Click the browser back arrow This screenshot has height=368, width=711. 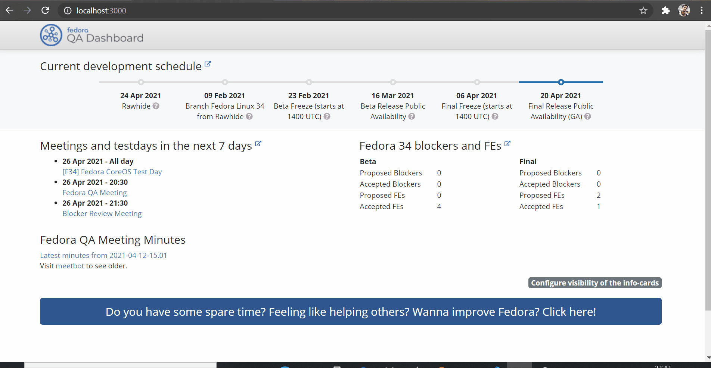coord(9,10)
